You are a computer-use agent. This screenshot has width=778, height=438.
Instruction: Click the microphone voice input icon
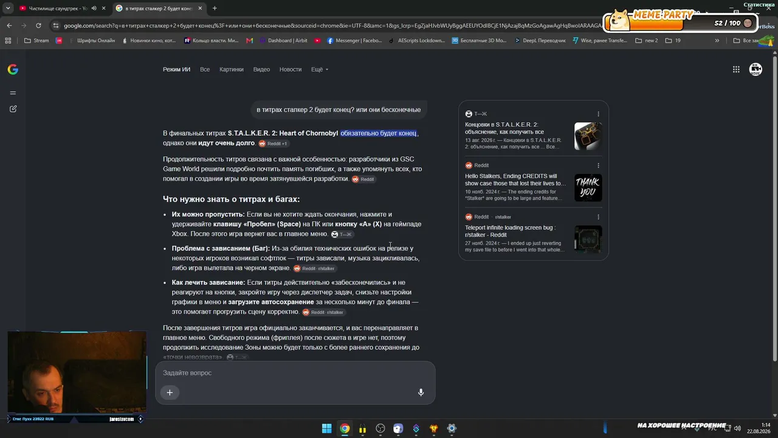(421, 392)
